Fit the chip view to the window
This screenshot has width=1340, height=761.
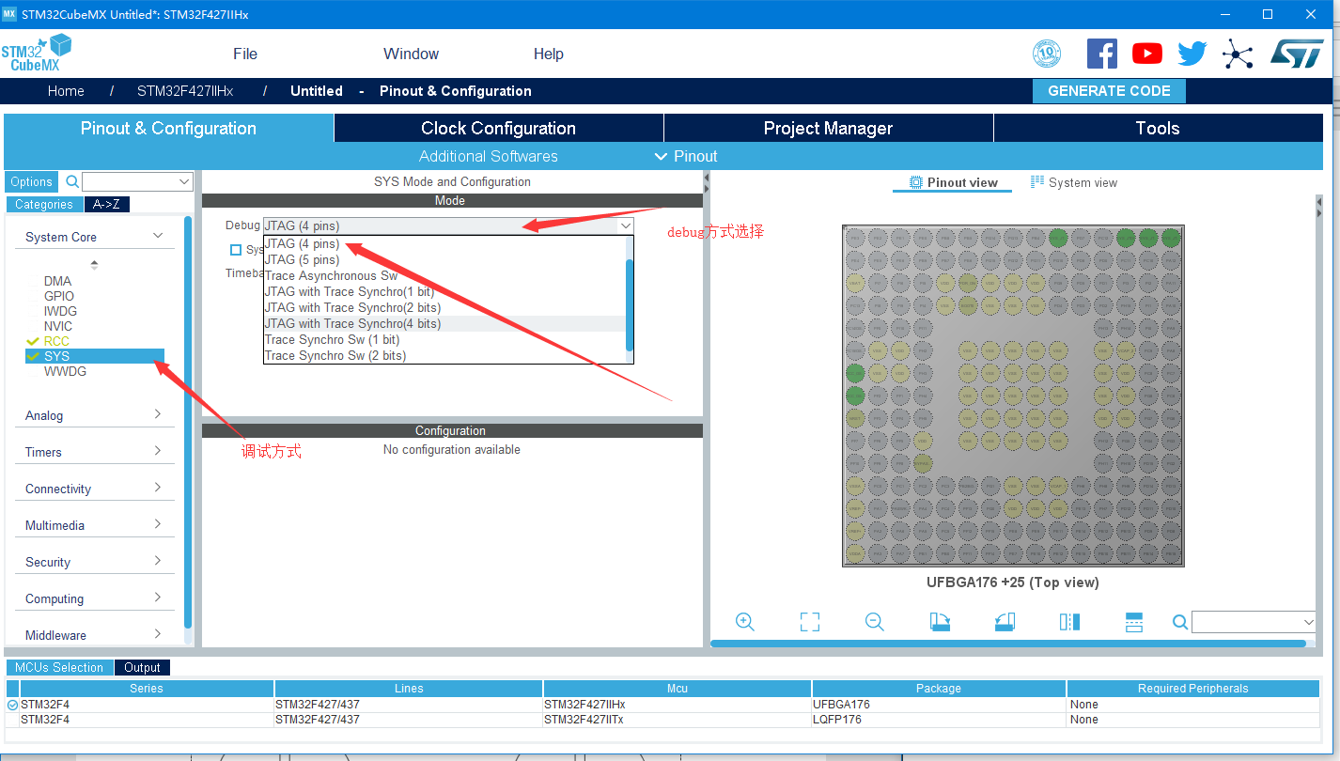[x=810, y=622]
